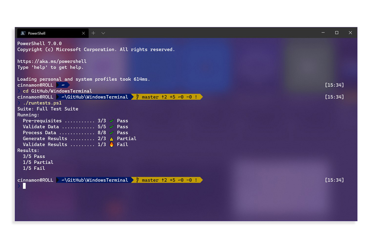Click the 'Validate Data' test name

[x=41, y=127]
